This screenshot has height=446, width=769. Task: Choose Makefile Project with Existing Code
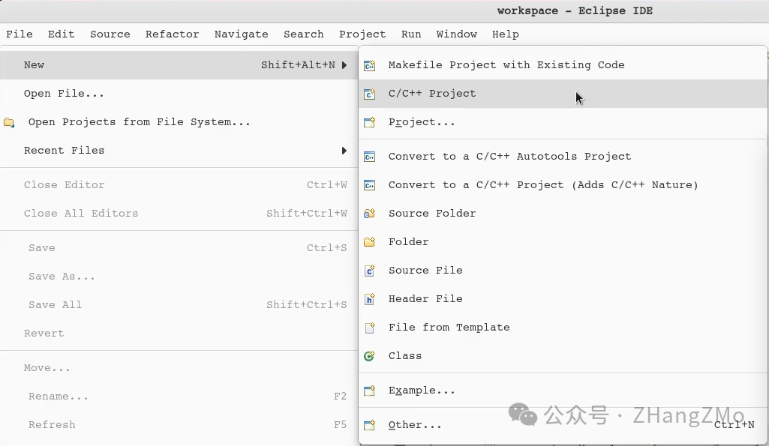[x=563, y=65]
